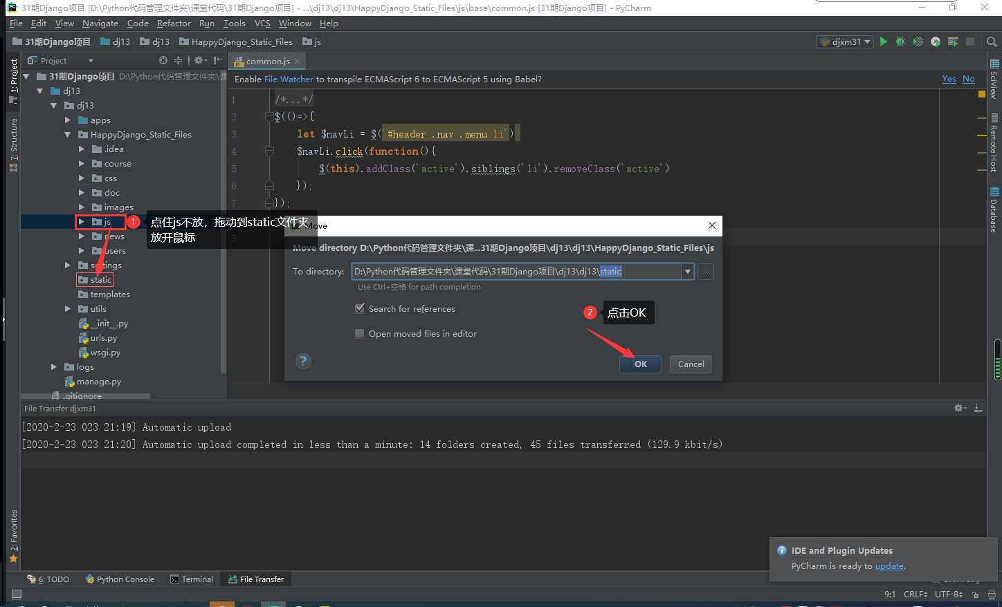1002x607 pixels.
Task: Open the 7: Structure side tool tab
Action: (13, 144)
